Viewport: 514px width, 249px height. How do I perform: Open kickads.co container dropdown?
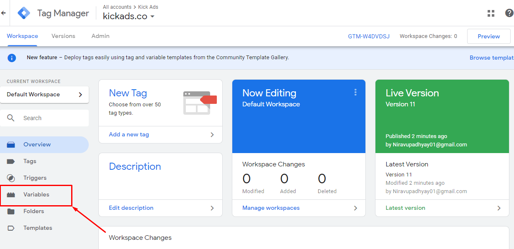click(129, 16)
